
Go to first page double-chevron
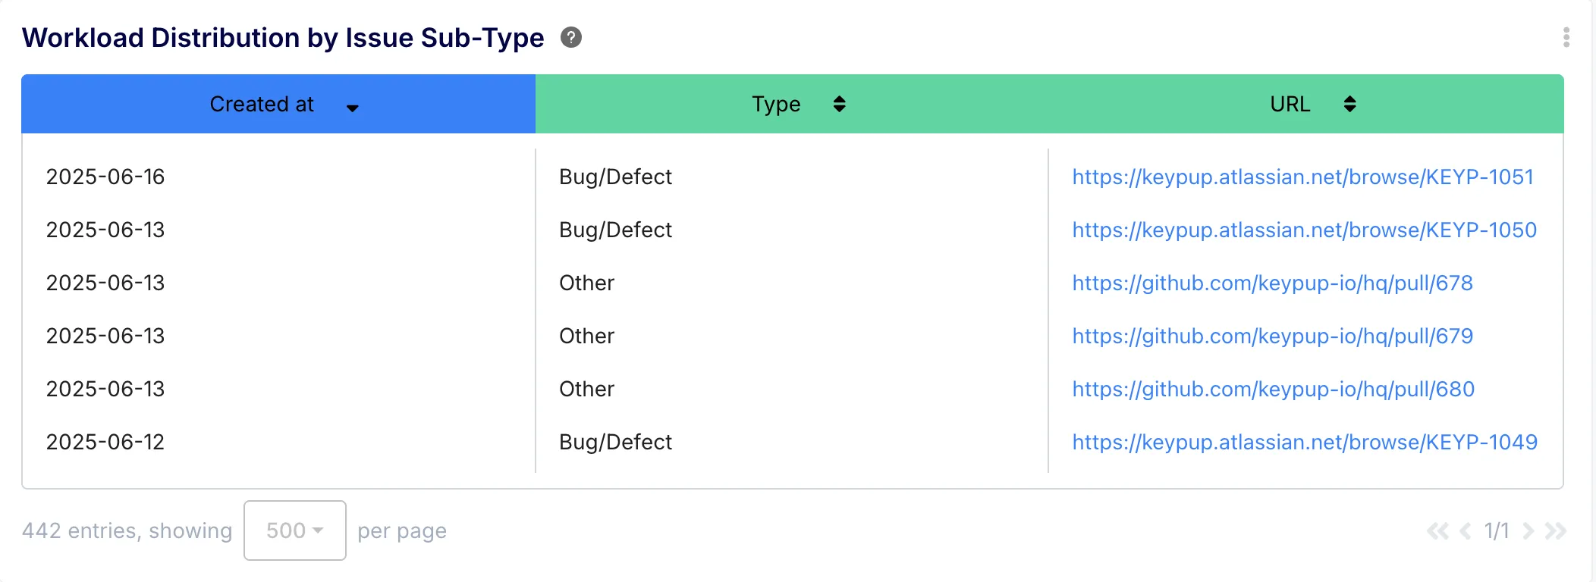pos(1437,530)
